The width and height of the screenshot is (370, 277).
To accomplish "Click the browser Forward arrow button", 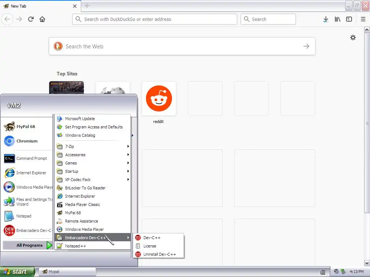I will pos(19,19).
